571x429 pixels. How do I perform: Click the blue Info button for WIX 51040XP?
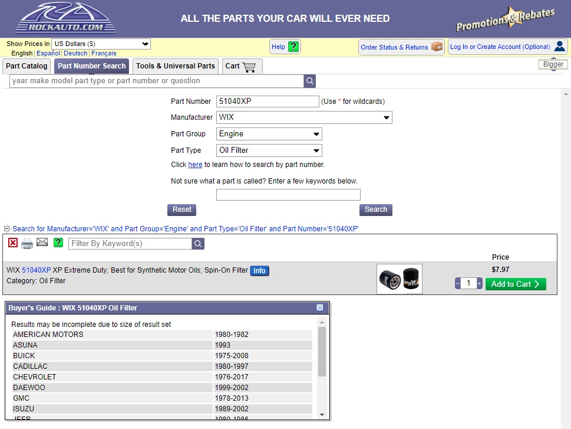[x=259, y=271]
